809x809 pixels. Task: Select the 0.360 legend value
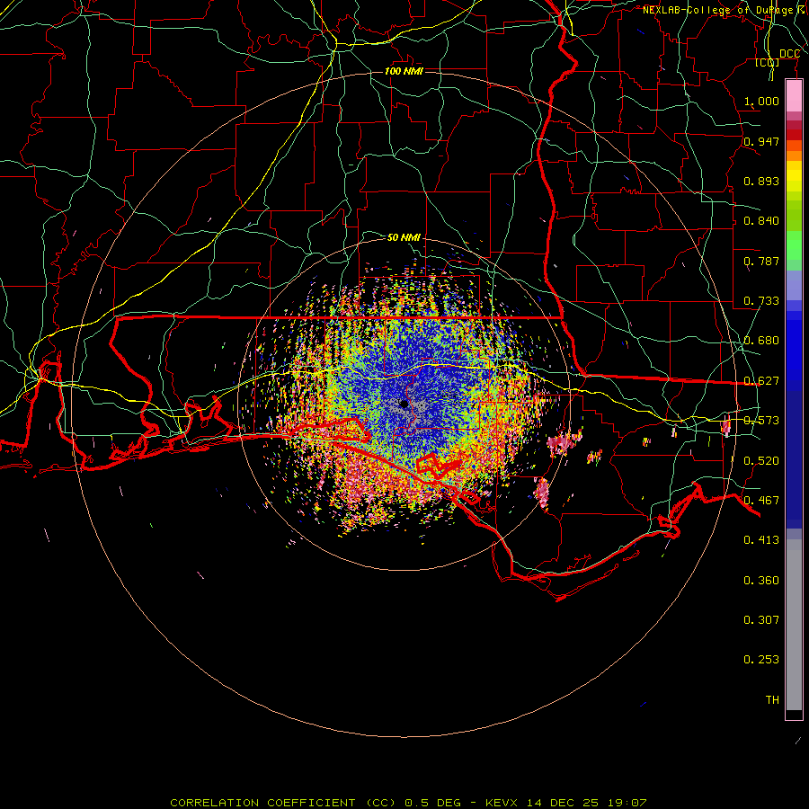point(761,581)
